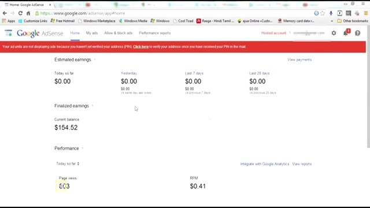The width and height of the screenshot is (370, 208).
Task: Bookmark this page with the star icon
Action: (x=323, y=13)
